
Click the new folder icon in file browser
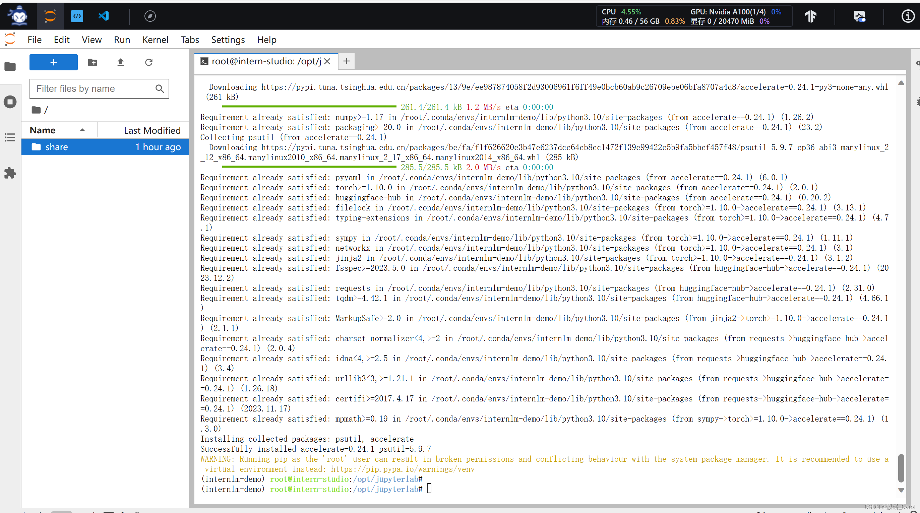[x=93, y=62]
